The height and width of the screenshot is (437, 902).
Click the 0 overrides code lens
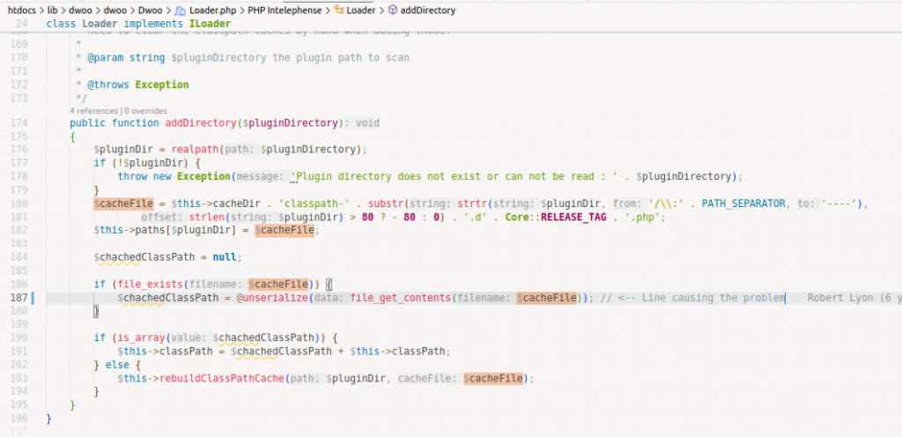pos(145,111)
